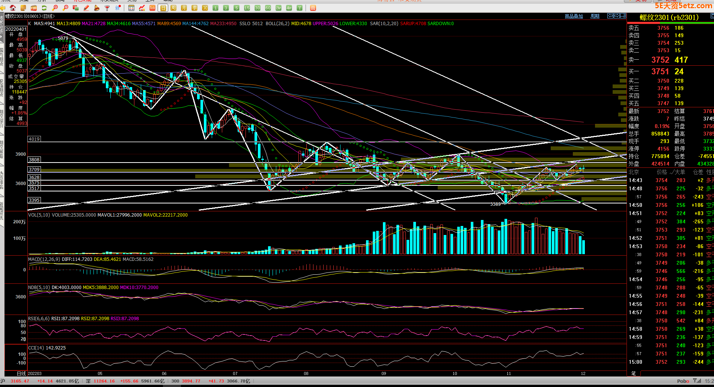Click the stacked windows toolbar icon

(x=76, y=8)
